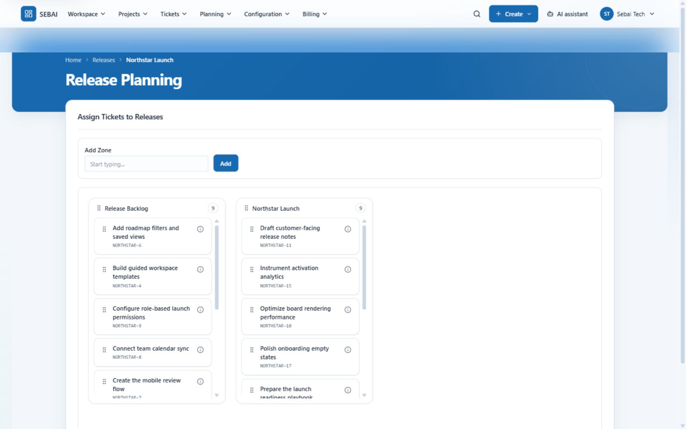Screen dimensions: 686x429
Task: Open the Tickets dropdown menu
Action: coord(174,14)
